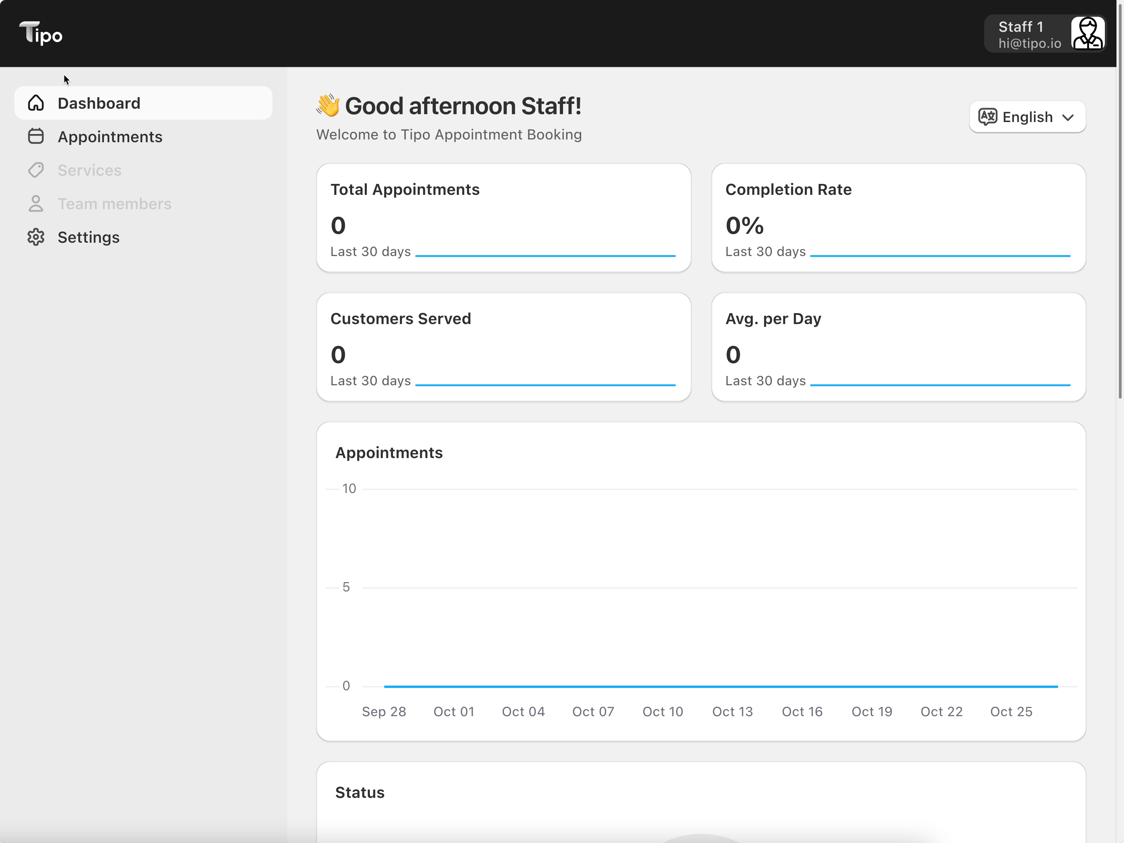Go to Appointments in sidebar

pos(110,137)
